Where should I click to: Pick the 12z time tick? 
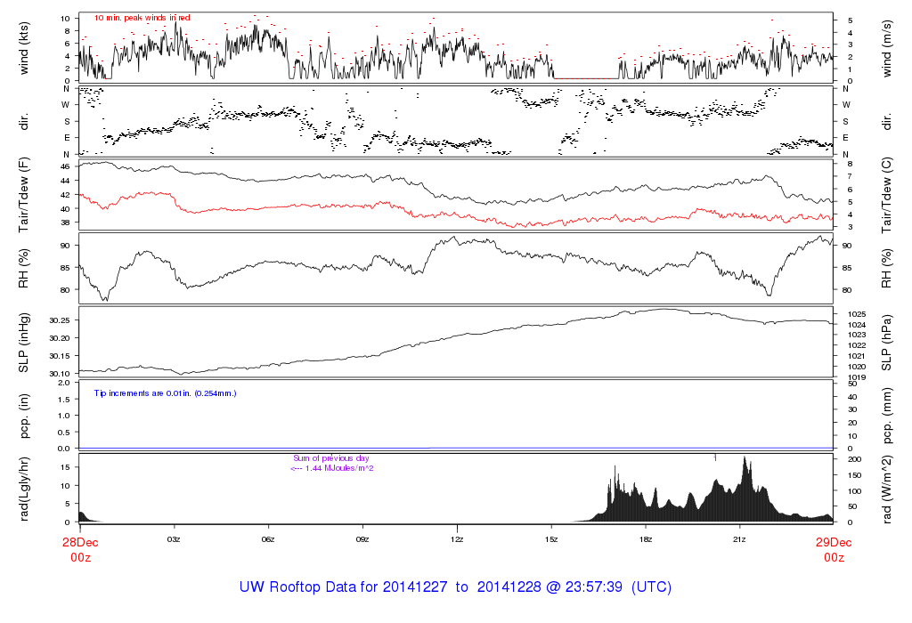pos(457,539)
